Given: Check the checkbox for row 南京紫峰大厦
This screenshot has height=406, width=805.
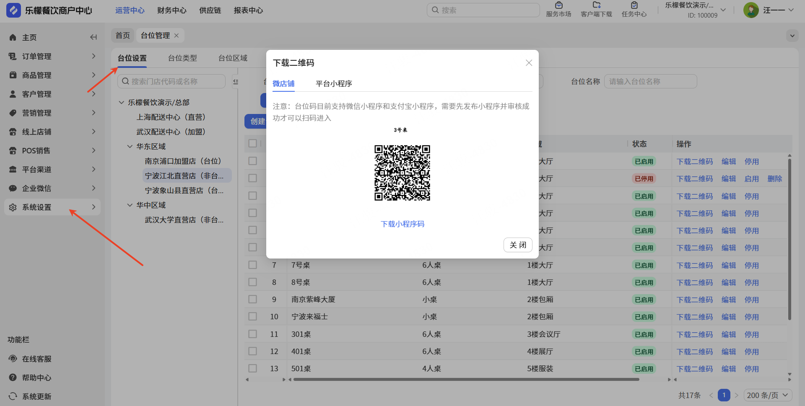Looking at the screenshot, I should pos(252,299).
